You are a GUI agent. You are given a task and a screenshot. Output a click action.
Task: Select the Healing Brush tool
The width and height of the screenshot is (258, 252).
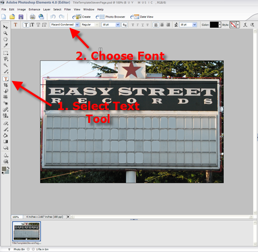click(6, 109)
